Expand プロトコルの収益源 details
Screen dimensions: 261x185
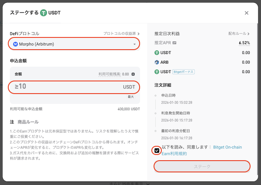click(x=122, y=34)
